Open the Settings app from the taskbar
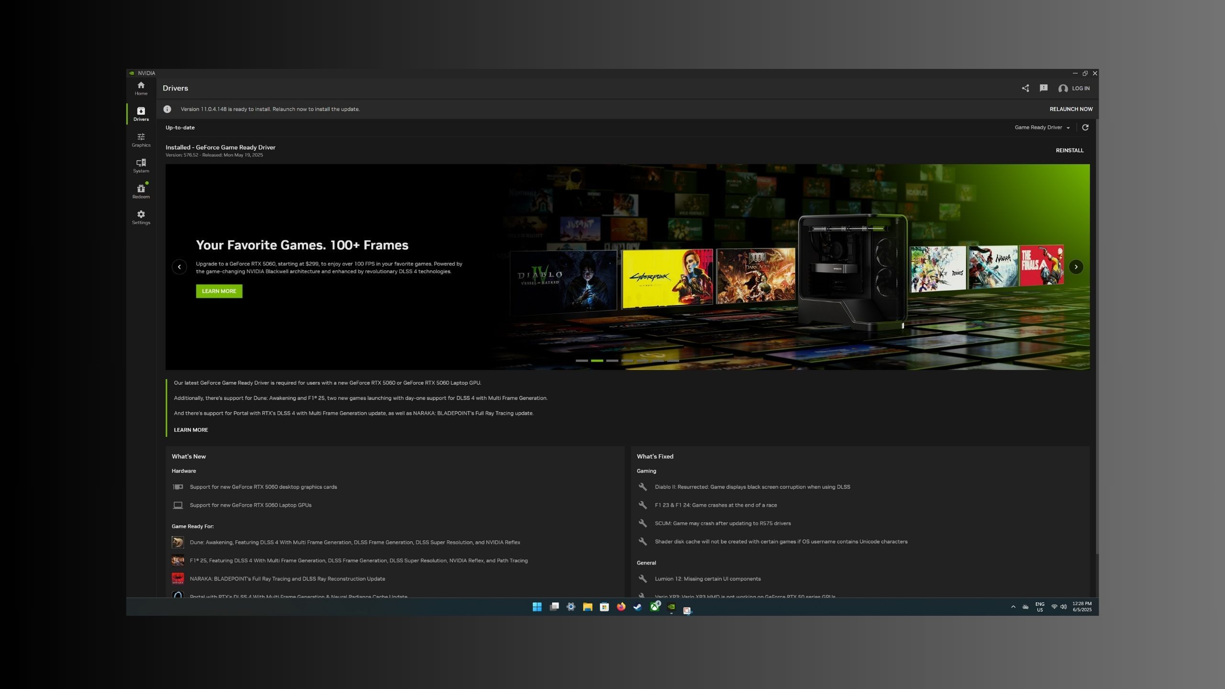The image size is (1225, 689). [x=570, y=607]
